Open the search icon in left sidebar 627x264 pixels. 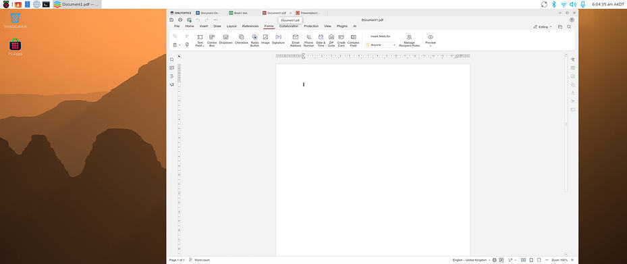coord(172,59)
